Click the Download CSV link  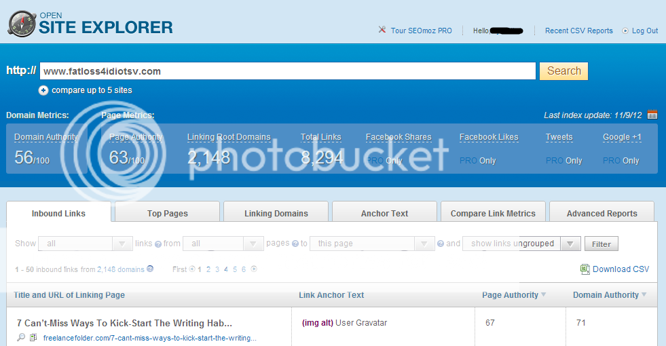coord(621,269)
